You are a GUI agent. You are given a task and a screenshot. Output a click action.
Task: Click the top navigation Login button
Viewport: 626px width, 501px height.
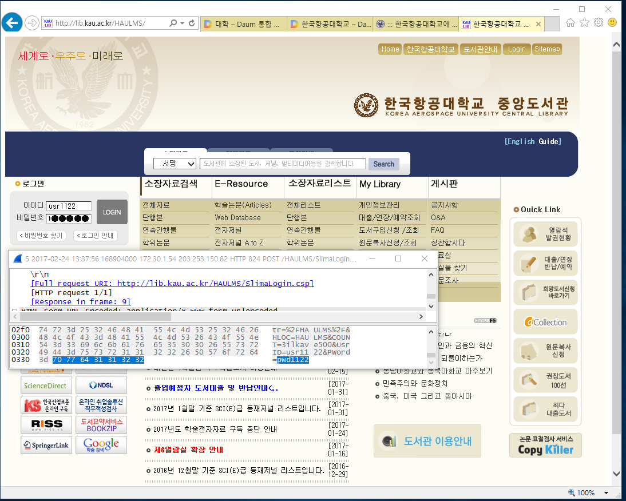click(517, 49)
